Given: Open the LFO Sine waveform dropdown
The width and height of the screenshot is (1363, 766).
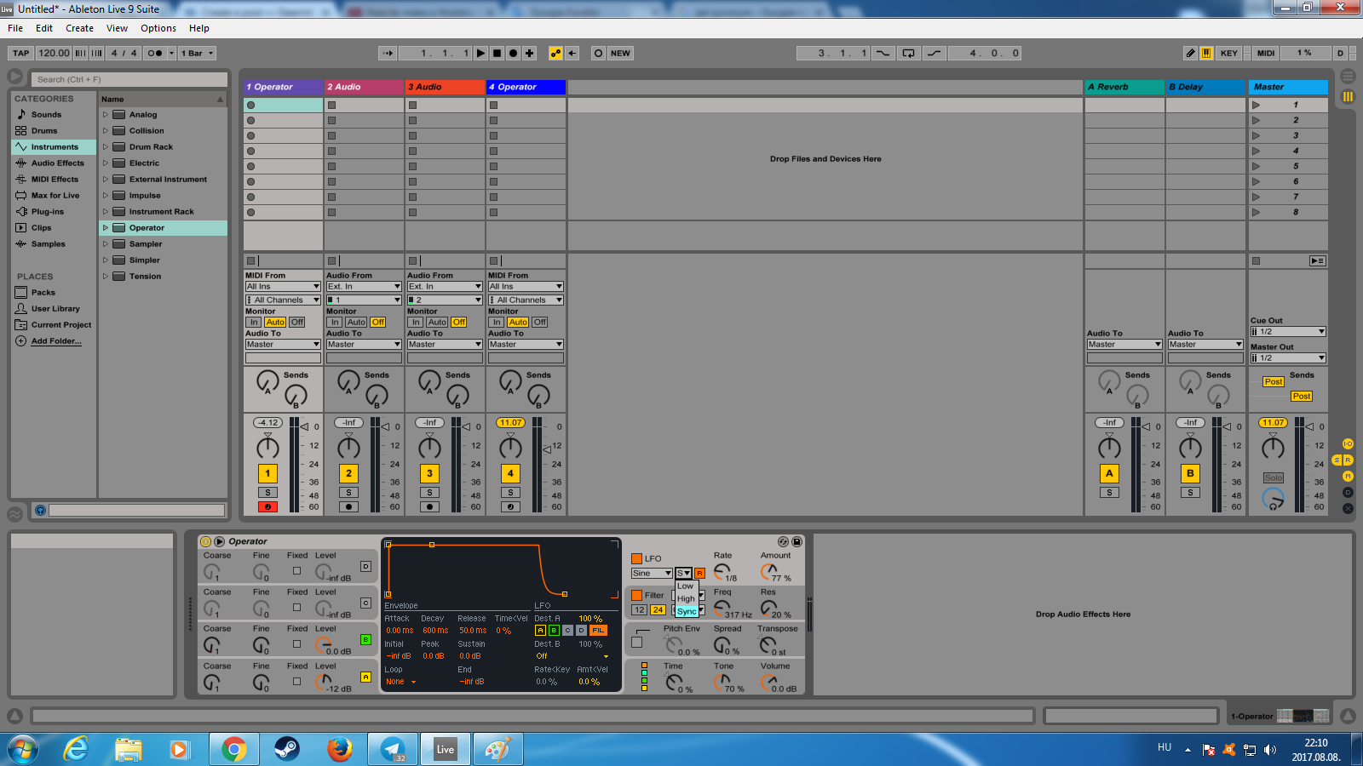Looking at the screenshot, I should [652, 574].
